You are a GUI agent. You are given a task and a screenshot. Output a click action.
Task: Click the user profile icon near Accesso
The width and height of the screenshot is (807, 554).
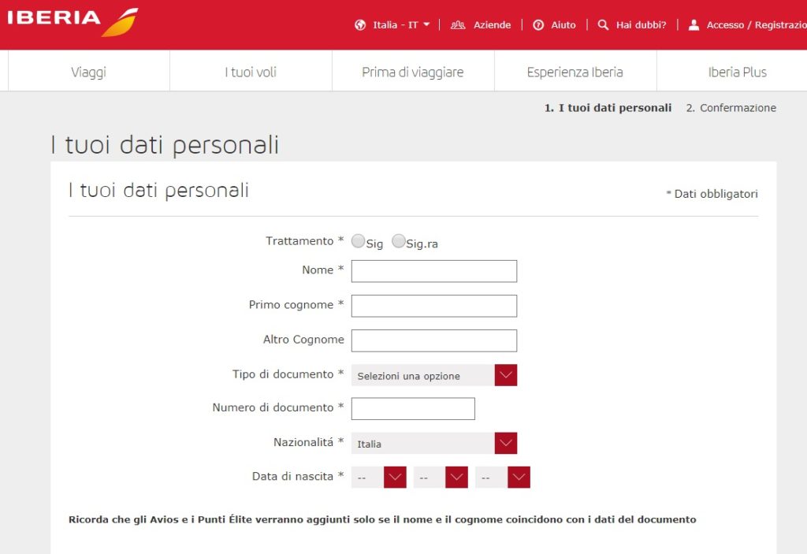click(x=694, y=24)
